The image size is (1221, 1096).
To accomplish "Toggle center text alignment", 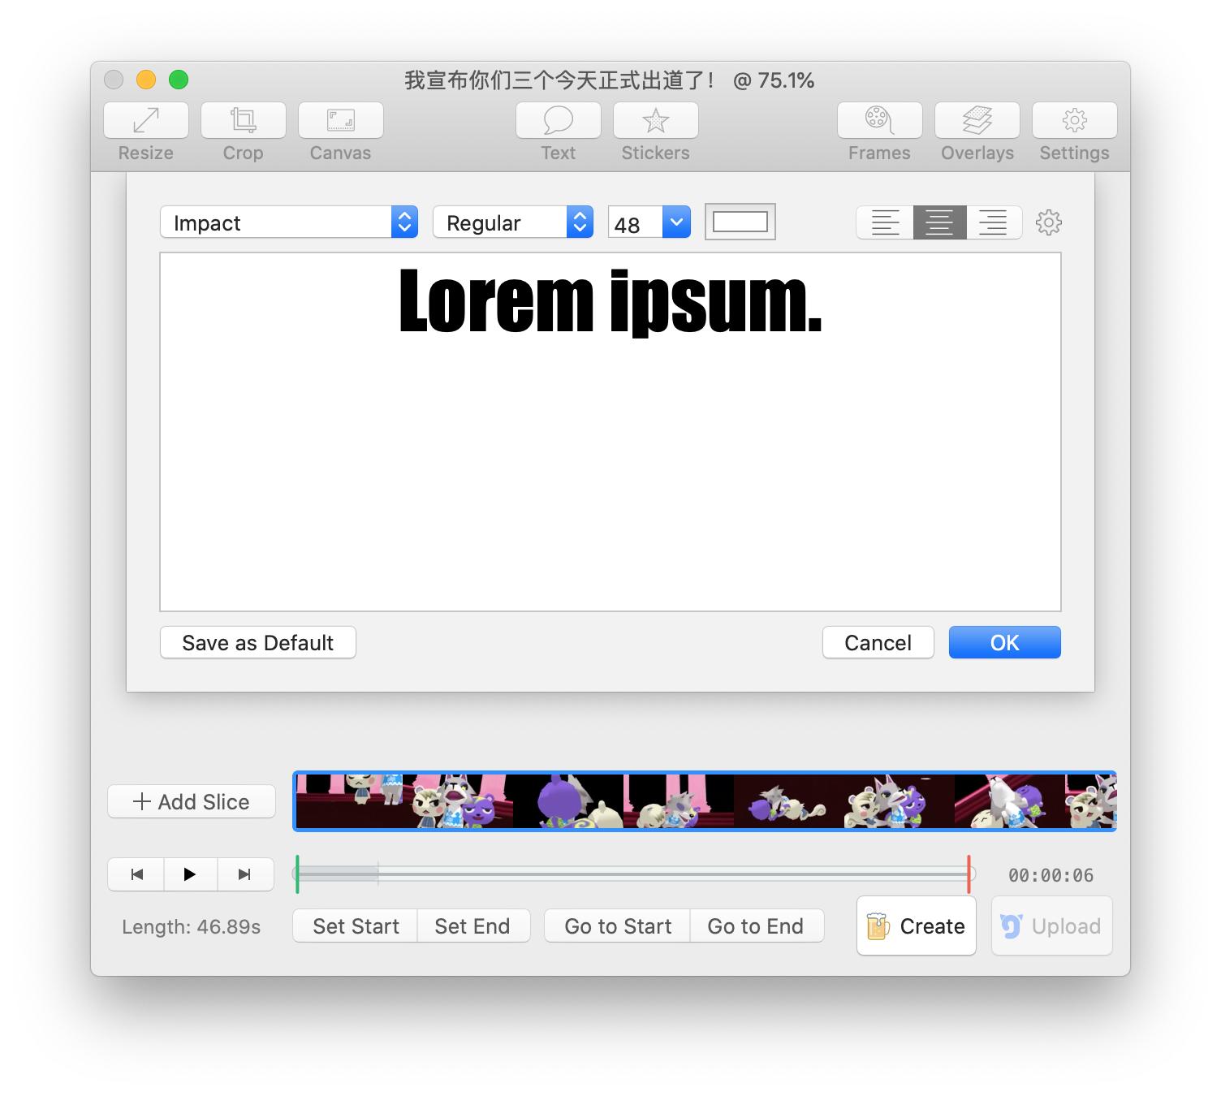I will (x=939, y=222).
